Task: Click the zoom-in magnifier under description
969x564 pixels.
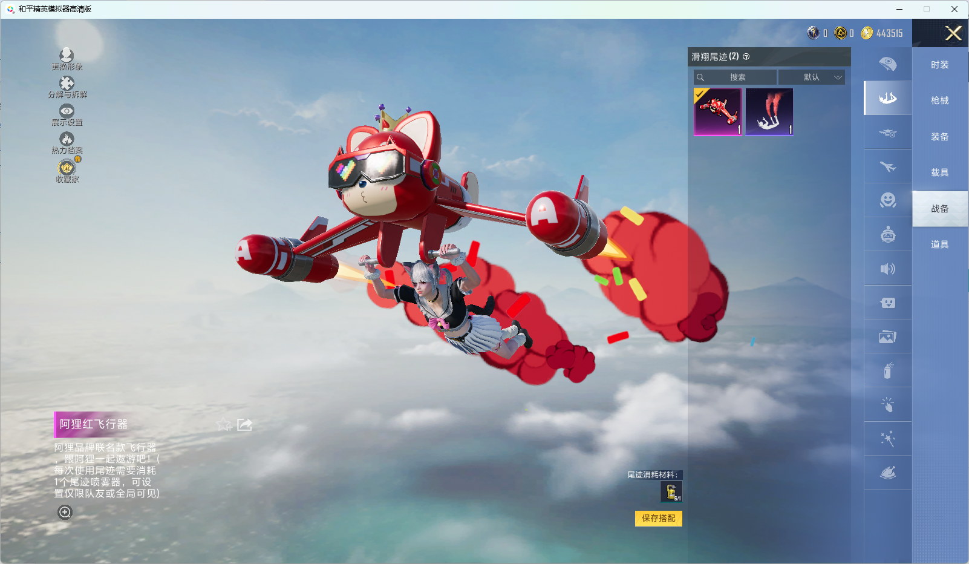Action: coord(65,513)
